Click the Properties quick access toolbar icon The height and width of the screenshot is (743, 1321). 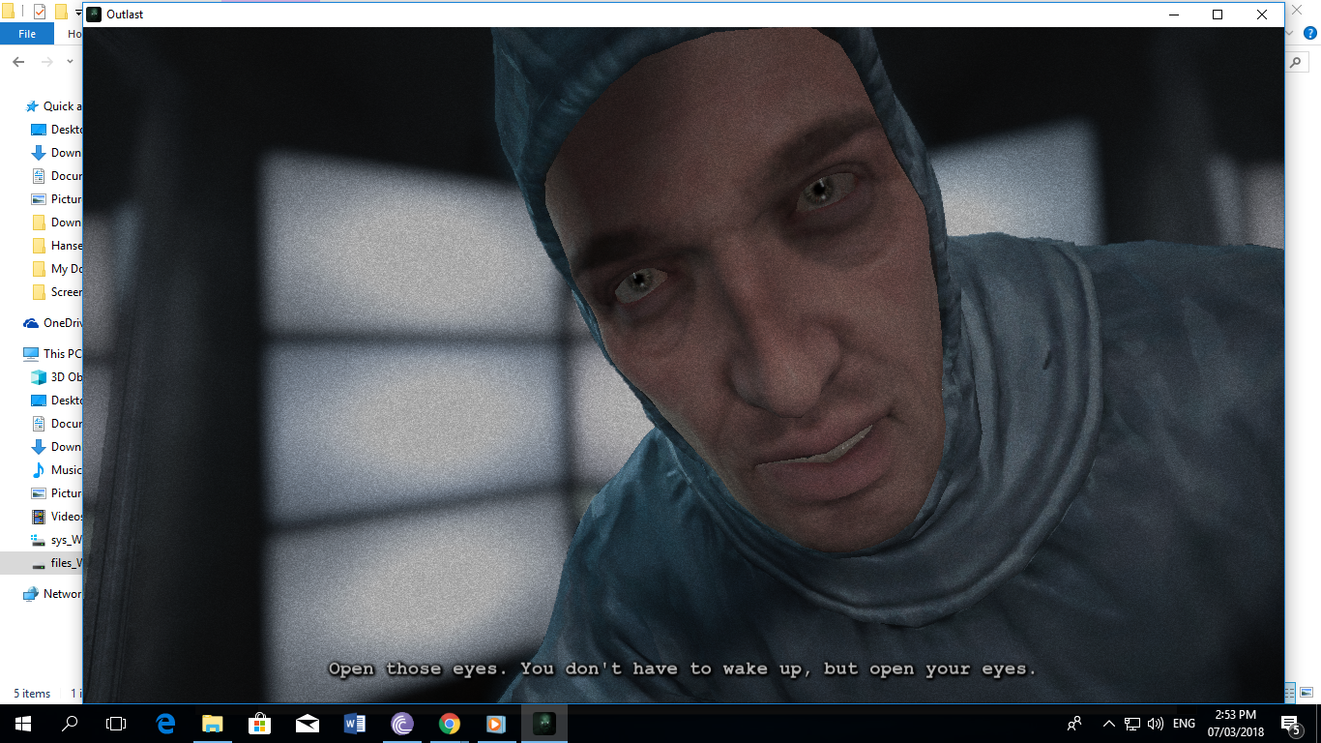[x=40, y=12]
